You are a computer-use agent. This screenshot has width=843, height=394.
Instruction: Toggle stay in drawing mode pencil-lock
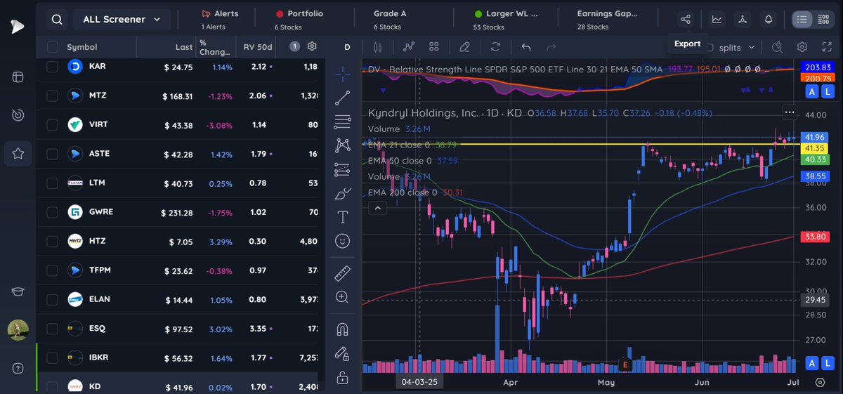pyautogui.click(x=343, y=353)
